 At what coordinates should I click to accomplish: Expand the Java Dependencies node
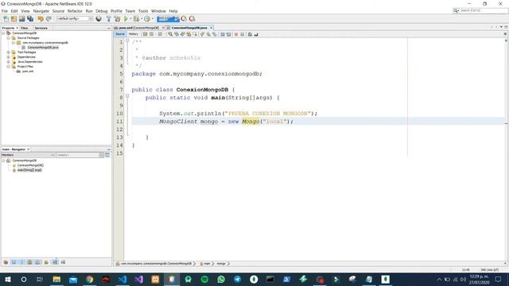coord(9,62)
